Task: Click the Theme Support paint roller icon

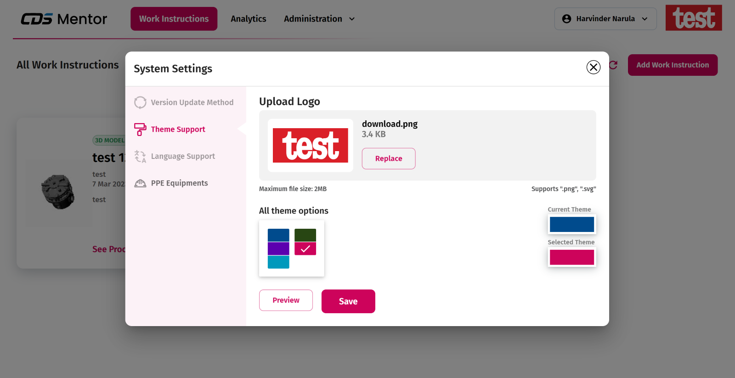Action: pos(140,130)
